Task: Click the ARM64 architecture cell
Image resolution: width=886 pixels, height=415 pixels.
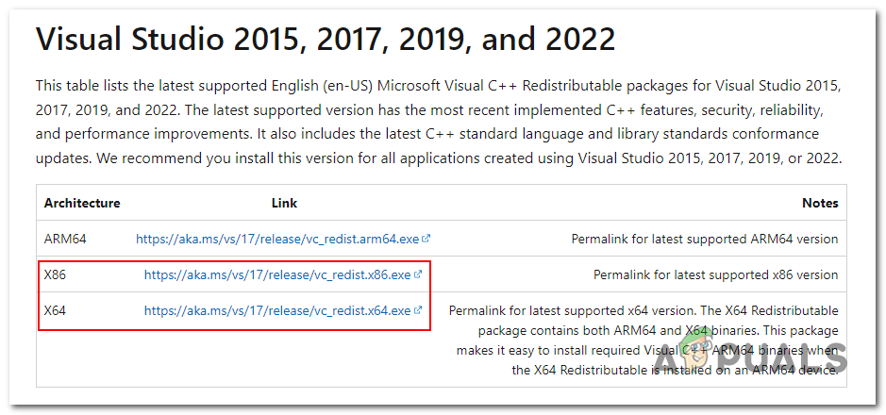Action: pyautogui.click(x=65, y=239)
